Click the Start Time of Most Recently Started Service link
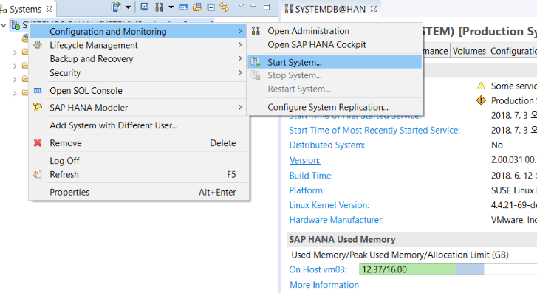Viewport: 537px width, 293px height. [x=374, y=131]
